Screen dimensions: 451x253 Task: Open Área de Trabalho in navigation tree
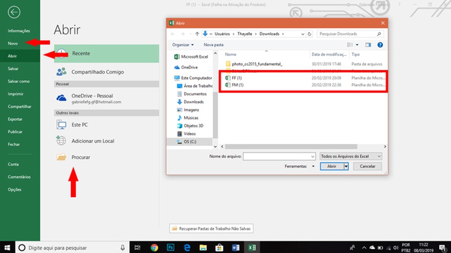[x=194, y=86]
